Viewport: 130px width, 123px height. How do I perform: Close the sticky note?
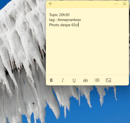coord(125,4)
